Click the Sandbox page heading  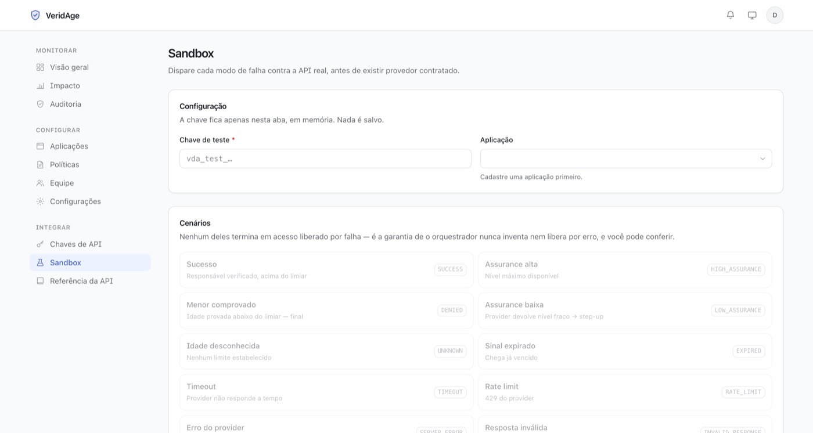(x=191, y=53)
